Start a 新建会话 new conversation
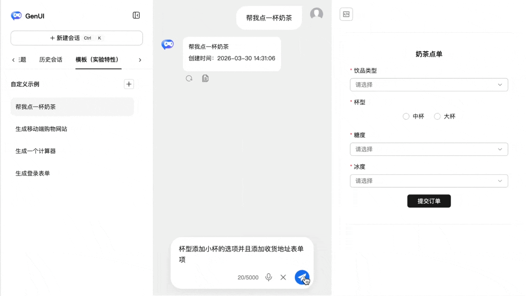The width and height of the screenshot is (526, 296). point(76,38)
